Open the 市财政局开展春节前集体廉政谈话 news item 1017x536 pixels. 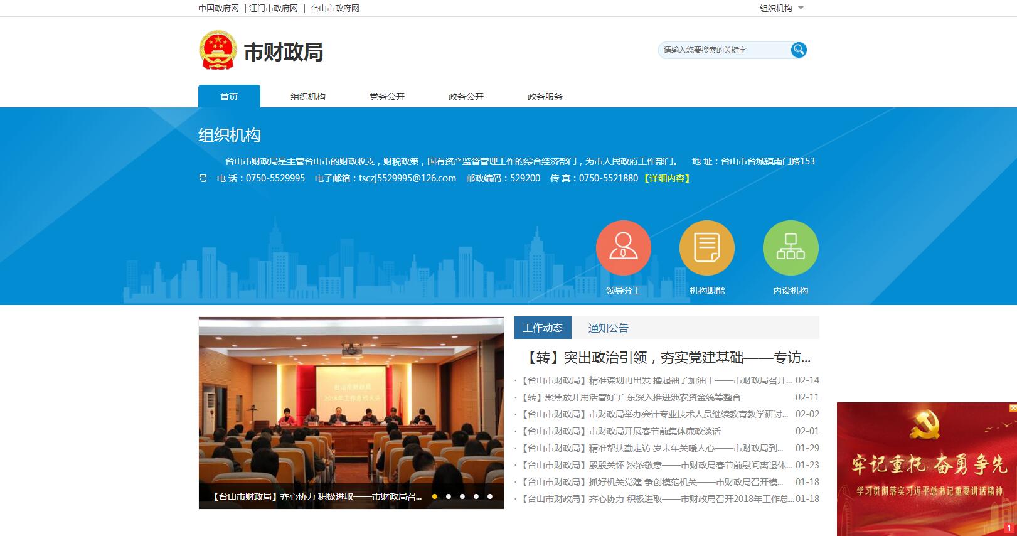621,431
